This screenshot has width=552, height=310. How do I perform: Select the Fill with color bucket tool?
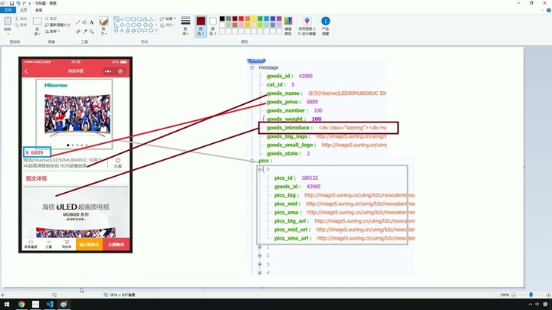[84, 22]
